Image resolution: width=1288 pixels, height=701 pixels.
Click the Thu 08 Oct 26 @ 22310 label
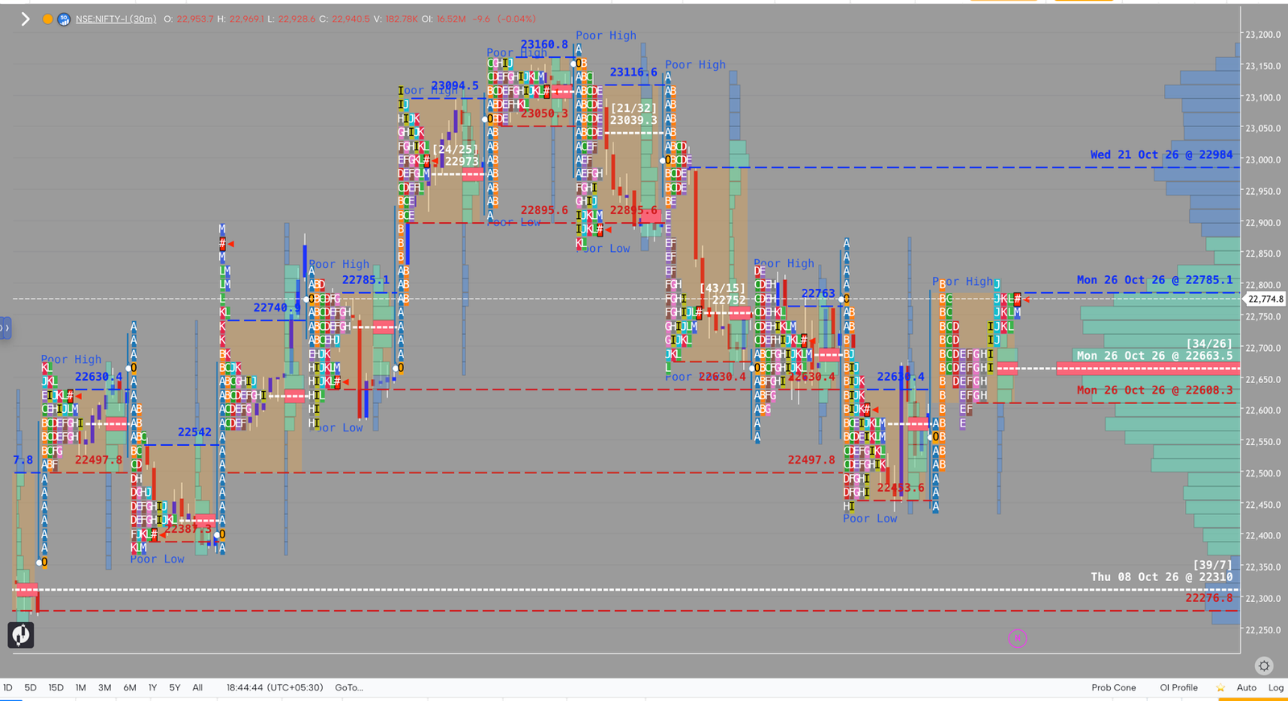tap(1162, 577)
